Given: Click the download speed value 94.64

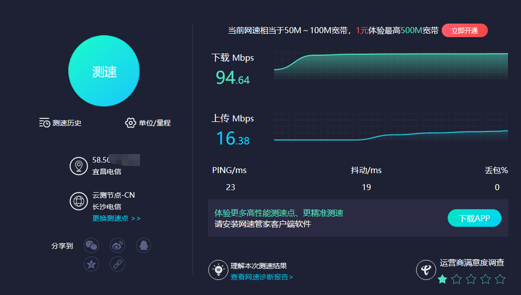Looking at the screenshot, I should (x=232, y=78).
